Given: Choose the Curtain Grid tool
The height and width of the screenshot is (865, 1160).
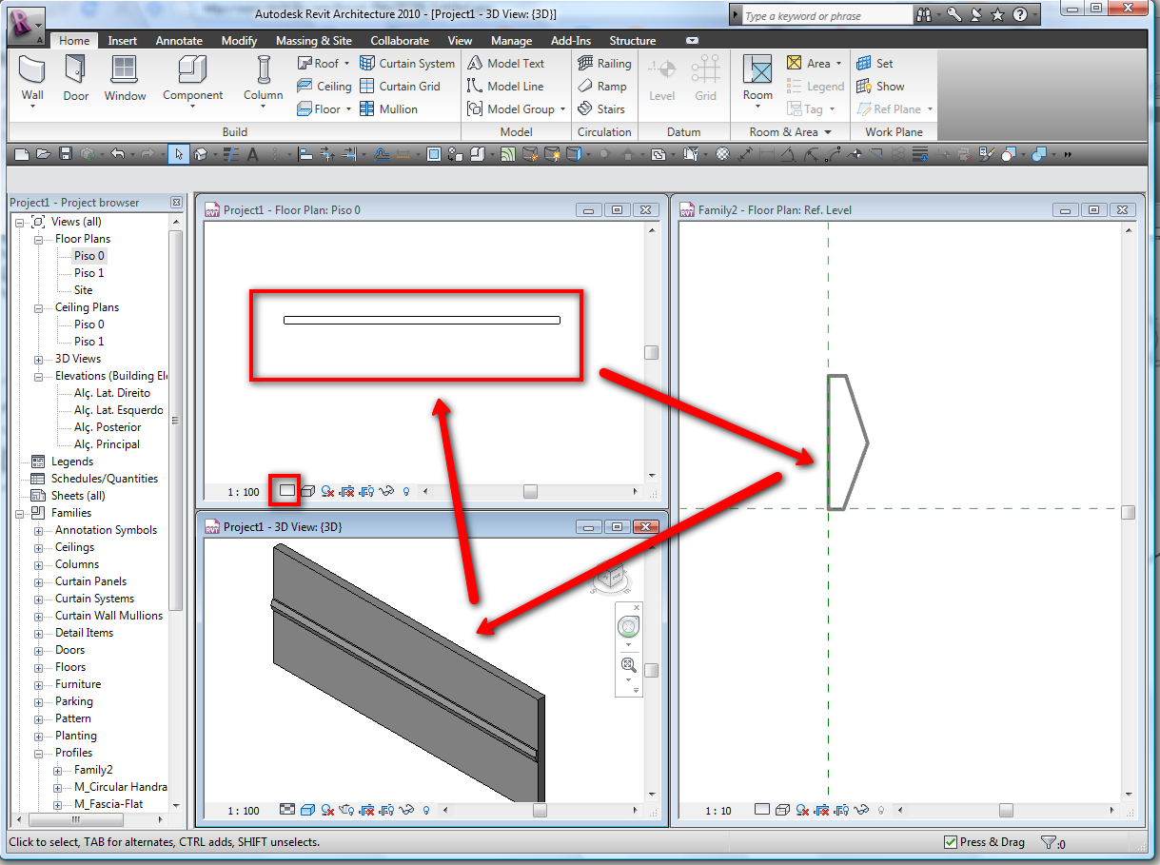Looking at the screenshot, I should [400, 86].
